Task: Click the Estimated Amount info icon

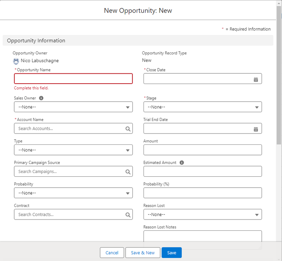Action: tap(182, 162)
